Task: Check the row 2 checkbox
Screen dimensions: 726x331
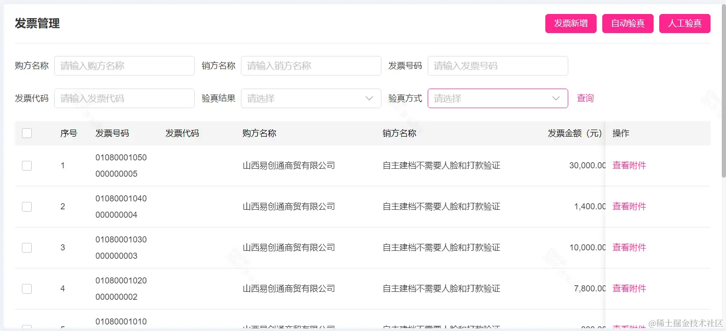Action: [27, 207]
